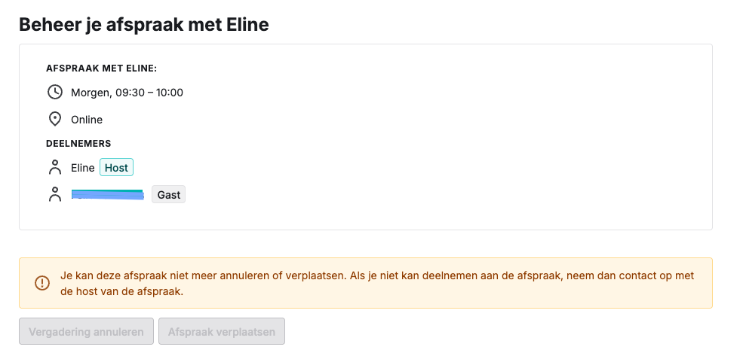Click the clock icon beside the appointment time
The image size is (740, 356).
pyautogui.click(x=55, y=92)
